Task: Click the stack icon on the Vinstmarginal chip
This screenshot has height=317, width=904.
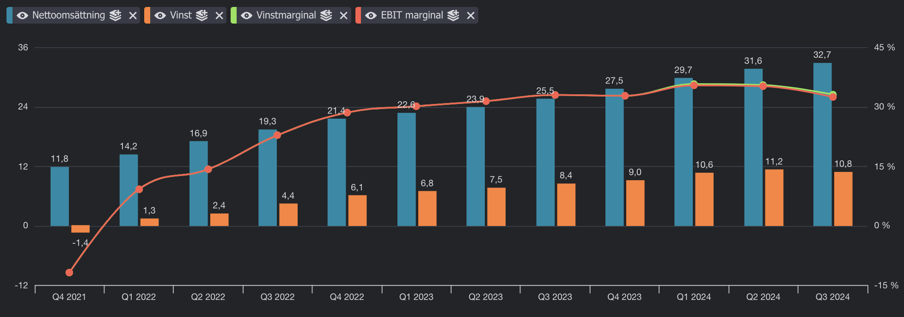Action: point(326,15)
